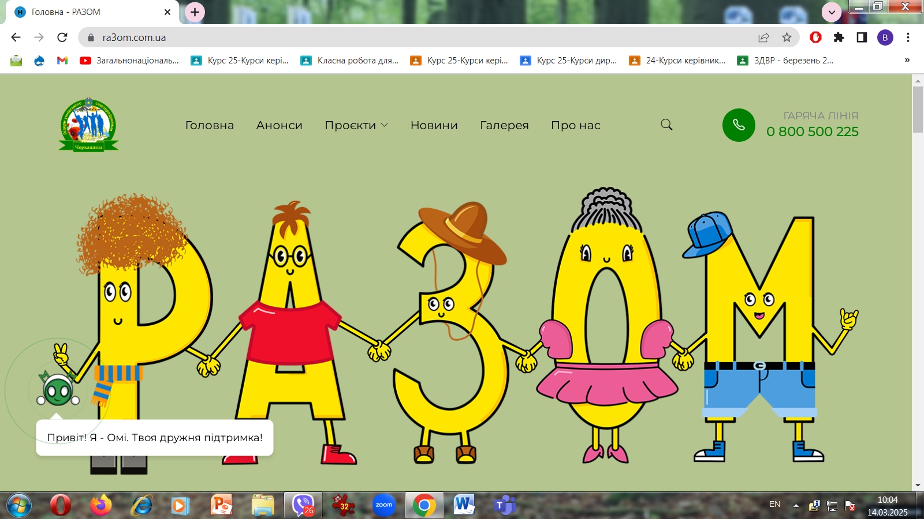Open the Загальнонаціональ... YouTube bookmark
The width and height of the screenshot is (924, 519).
pyautogui.click(x=129, y=61)
